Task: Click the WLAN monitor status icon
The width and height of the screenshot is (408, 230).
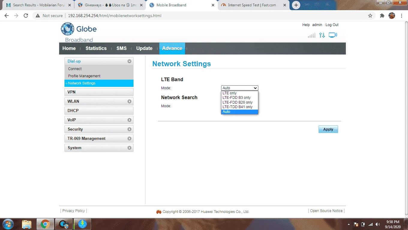Action: [333, 35]
